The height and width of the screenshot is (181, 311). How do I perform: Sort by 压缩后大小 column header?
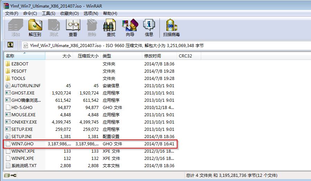click(87, 56)
